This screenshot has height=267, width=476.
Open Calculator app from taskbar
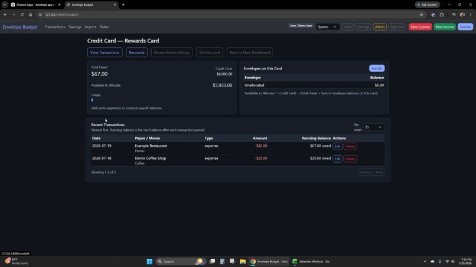click(222, 262)
